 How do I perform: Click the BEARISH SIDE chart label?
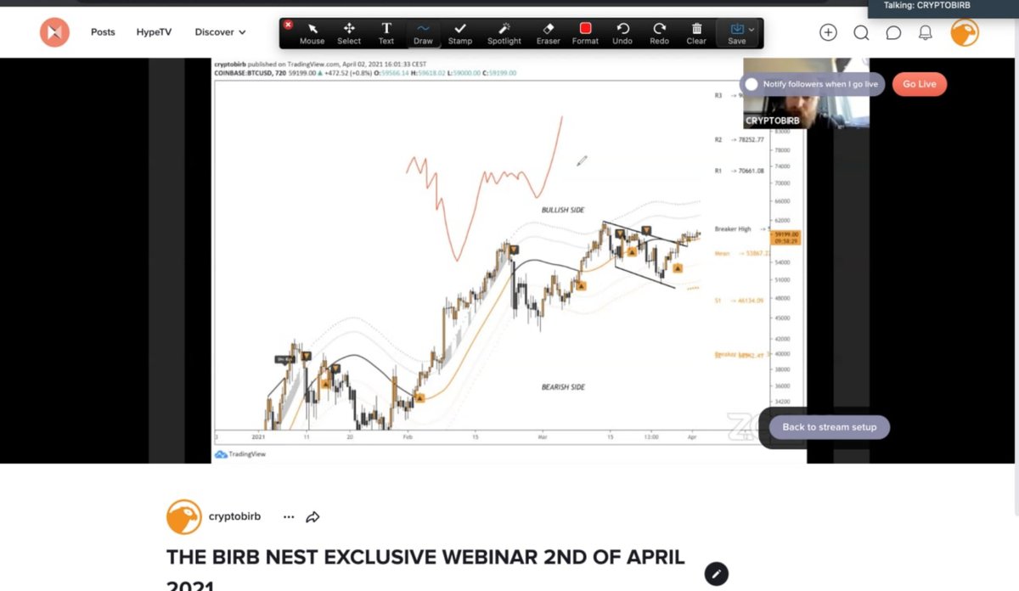[x=564, y=387]
